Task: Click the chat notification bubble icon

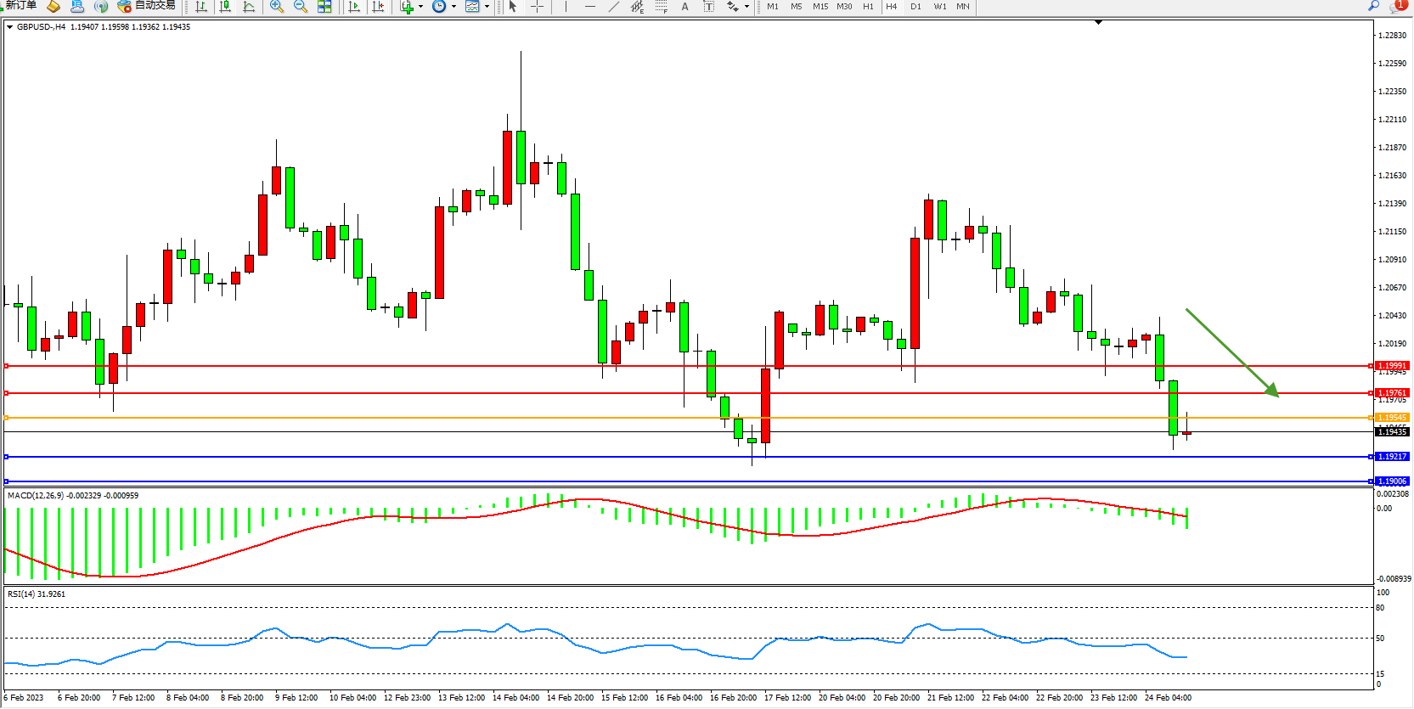Action: [x=1398, y=6]
